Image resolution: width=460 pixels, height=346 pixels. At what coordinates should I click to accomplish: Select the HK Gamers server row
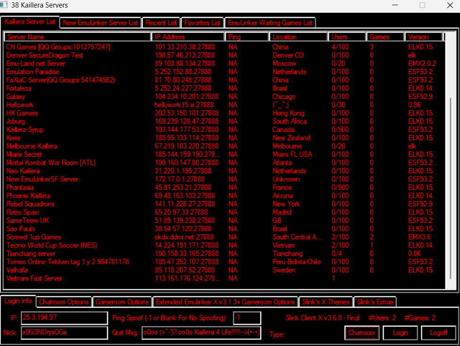tap(224, 113)
